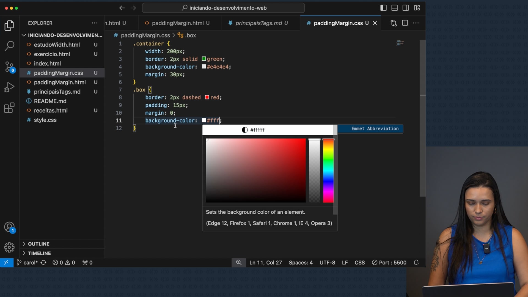Open receitas.html in the explorer

pyautogui.click(x=51, y=111)
